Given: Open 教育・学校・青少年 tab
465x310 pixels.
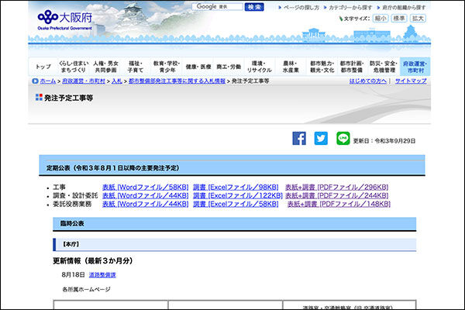Looking at the screenshot, I should (x=167, y=67).
